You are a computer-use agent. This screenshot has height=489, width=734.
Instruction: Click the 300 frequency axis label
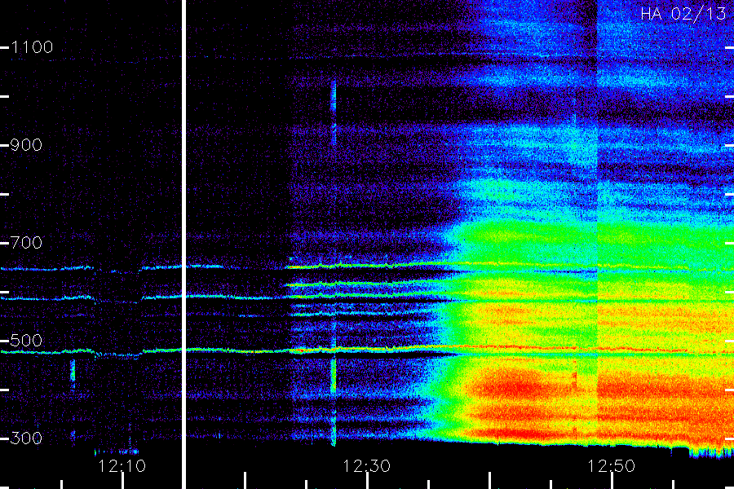(26, 438)
